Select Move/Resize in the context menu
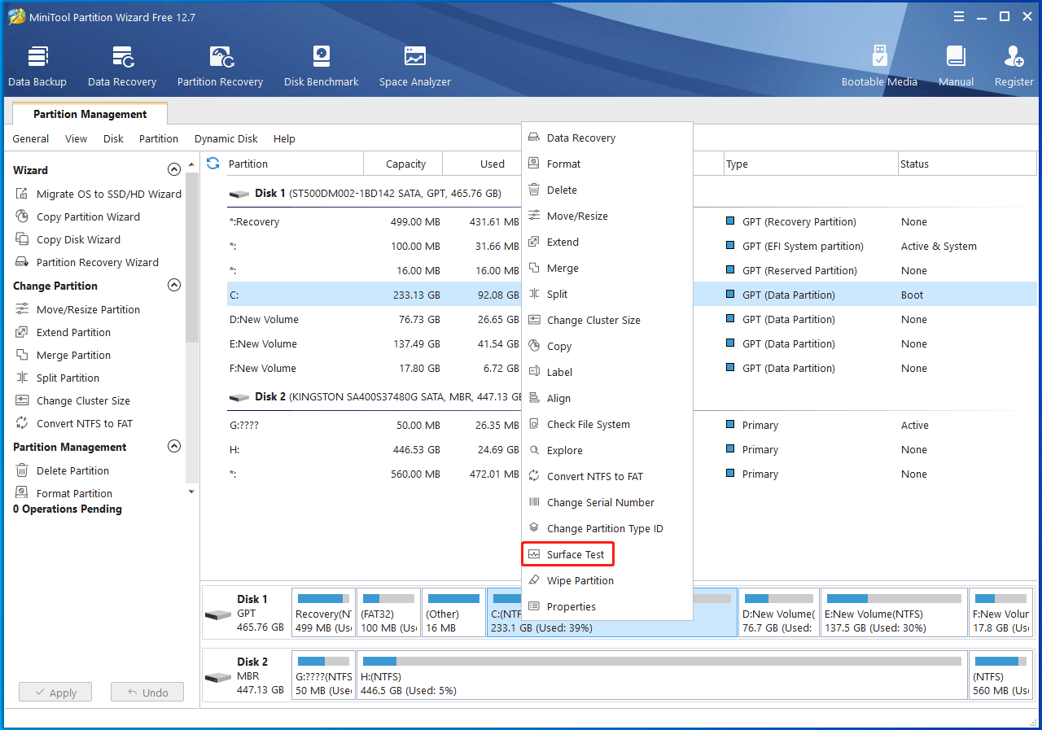Viewport: 1042px width, 730px height. (x=606, y=216)
